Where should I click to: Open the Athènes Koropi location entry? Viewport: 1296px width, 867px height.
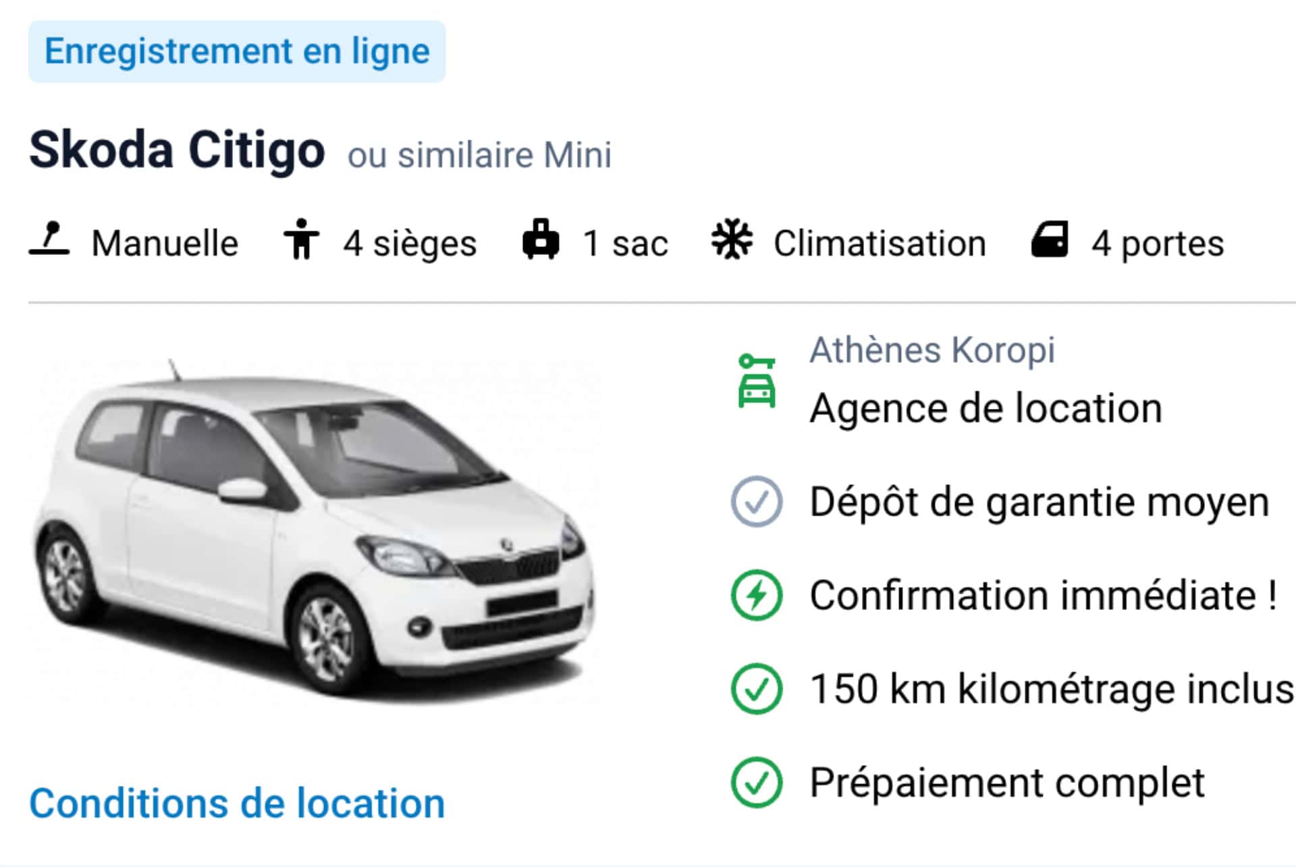[x=933, y=350]
